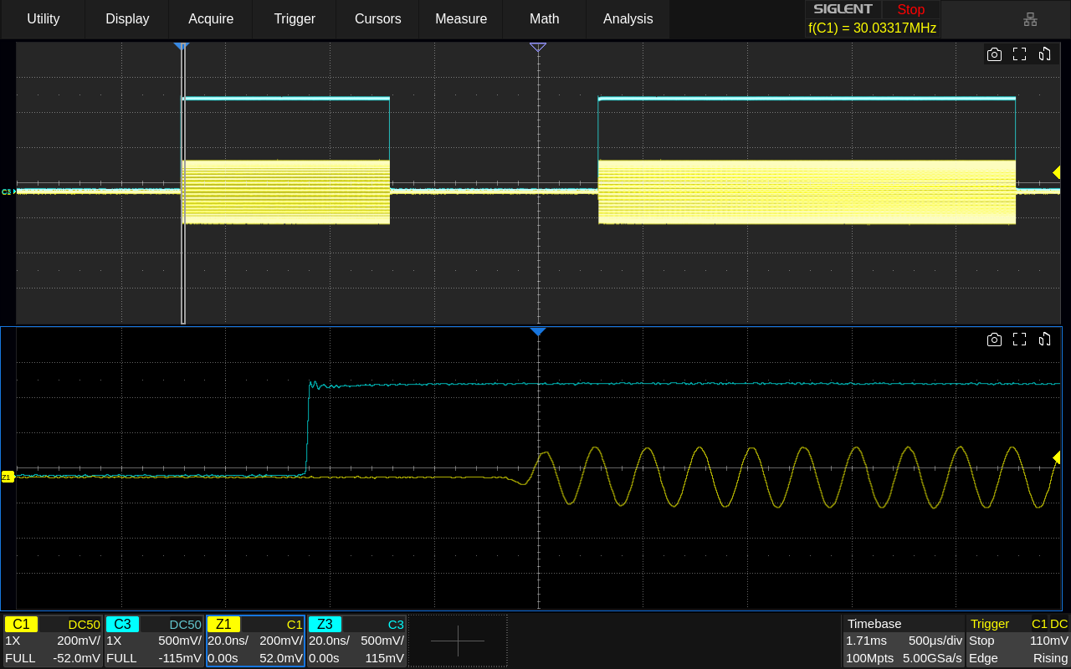
Task: Click yellow trigger level arrow in upper window
Action: coord(1056,172)
